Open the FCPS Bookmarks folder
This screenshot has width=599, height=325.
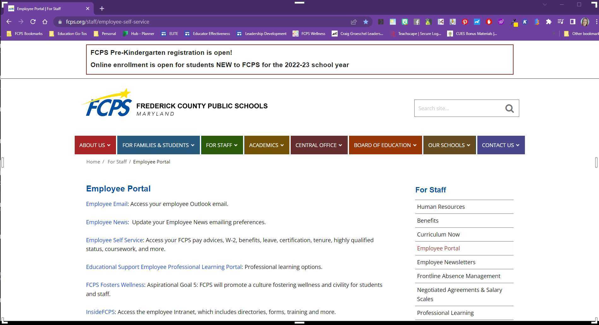pos(25,34)
